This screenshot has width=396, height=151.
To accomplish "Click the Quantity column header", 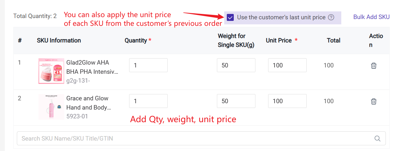I will click(x=136, y=40).
